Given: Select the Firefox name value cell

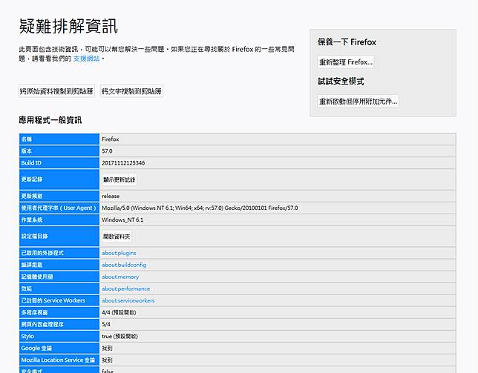Looking at the screenshot, I should pyautogui.click(x=278, y=139).
